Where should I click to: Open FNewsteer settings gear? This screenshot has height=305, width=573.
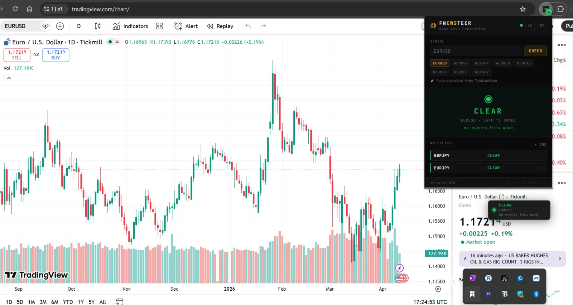[x=542, y=25]
